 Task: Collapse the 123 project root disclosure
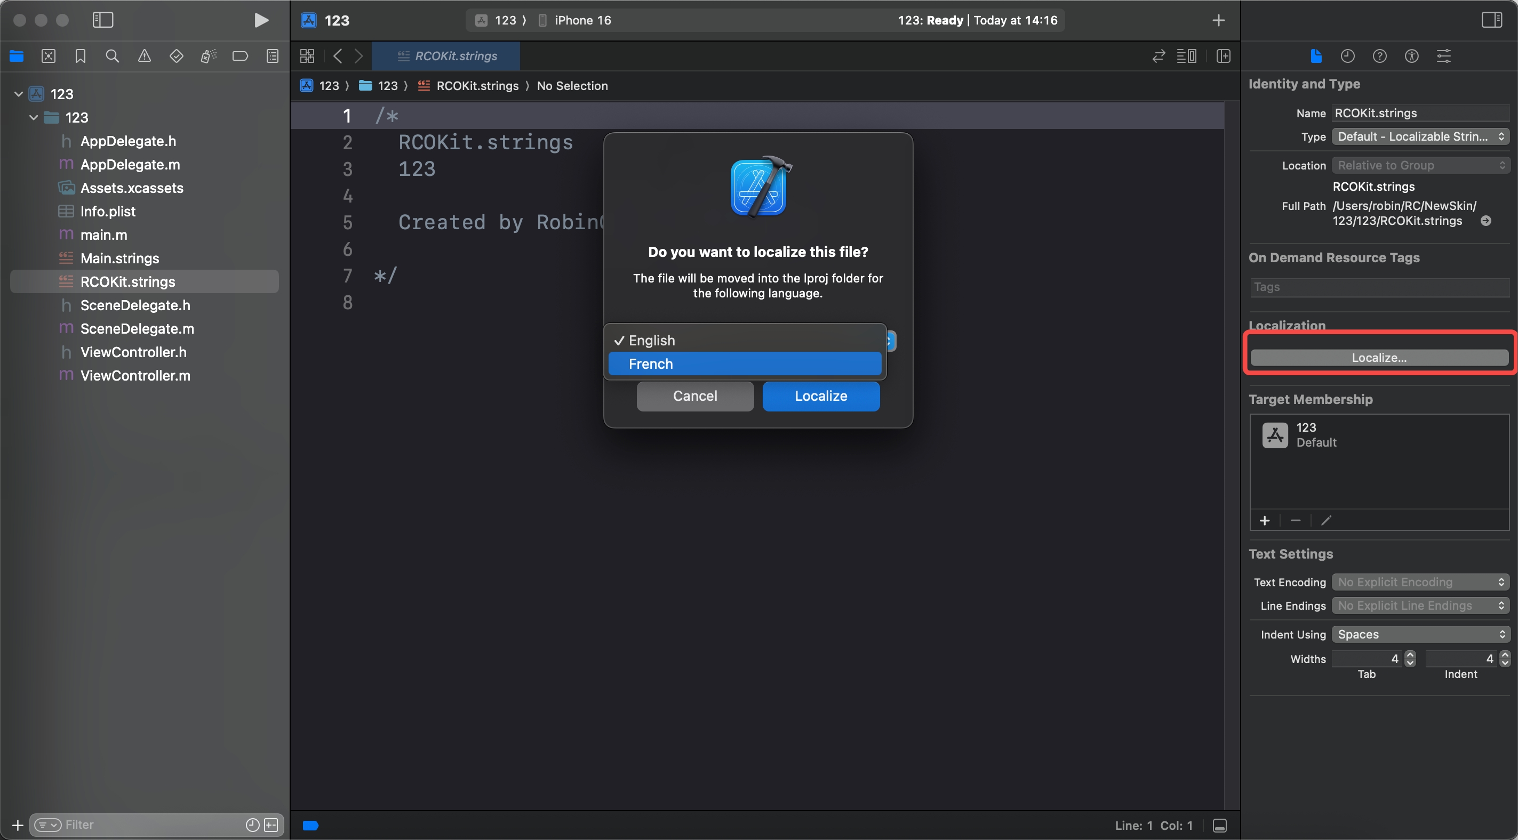pyautogui.click(x=18, y=94)
